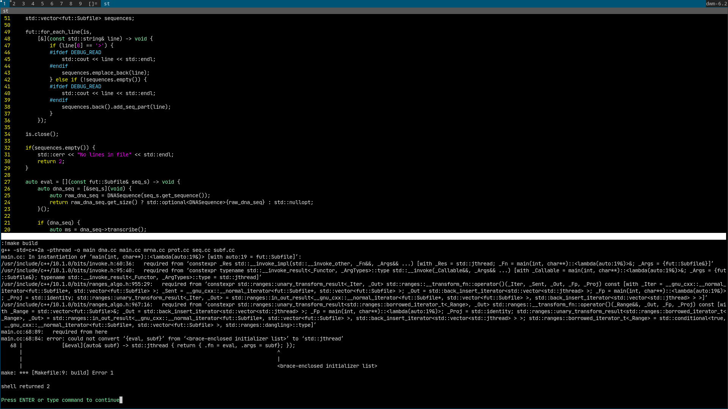Click the Press ENTER prompt text
This screenshot has width=728, height=409.
[60, 400]
